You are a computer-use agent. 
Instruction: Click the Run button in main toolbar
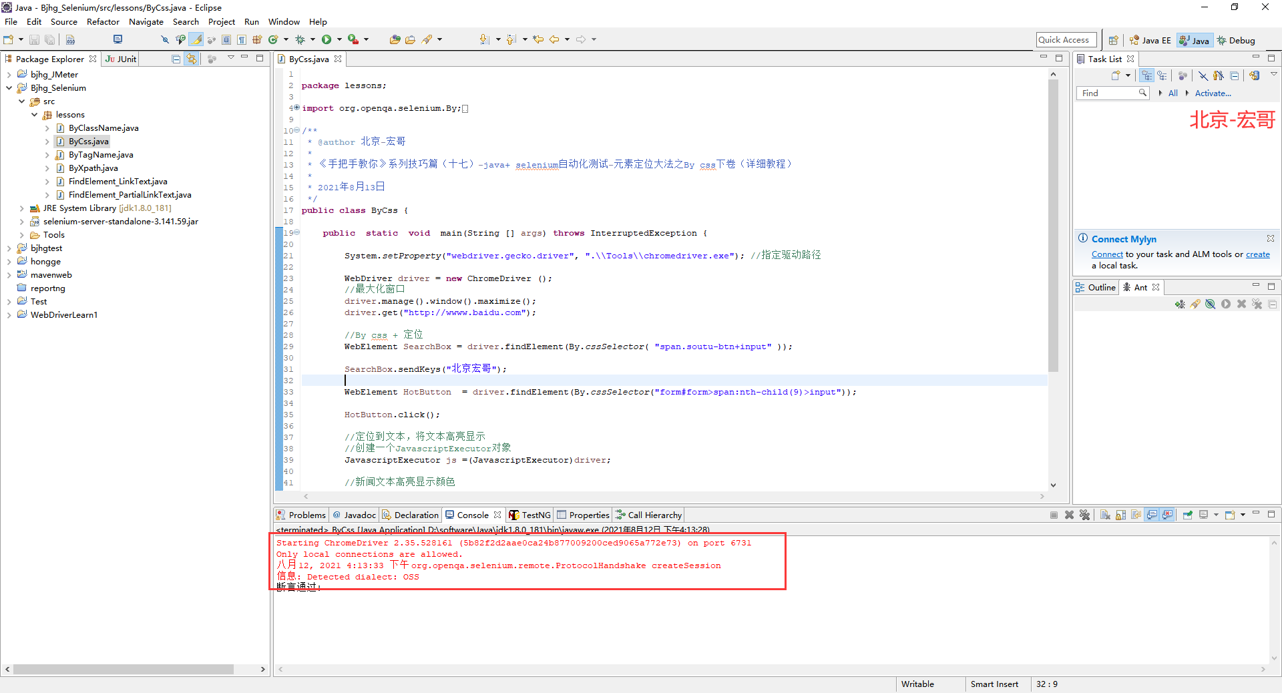tap(327, 40)
